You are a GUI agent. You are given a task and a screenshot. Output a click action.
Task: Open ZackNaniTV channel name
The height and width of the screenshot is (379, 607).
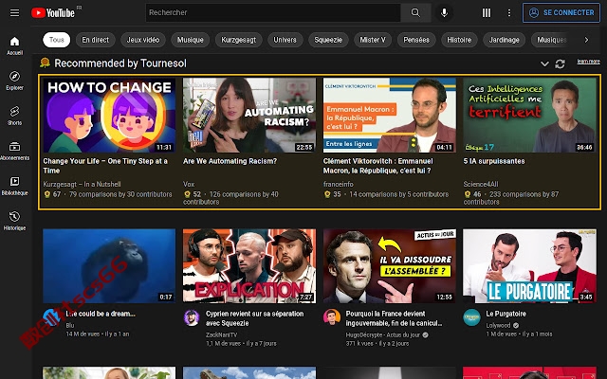(x=221, y=334)
